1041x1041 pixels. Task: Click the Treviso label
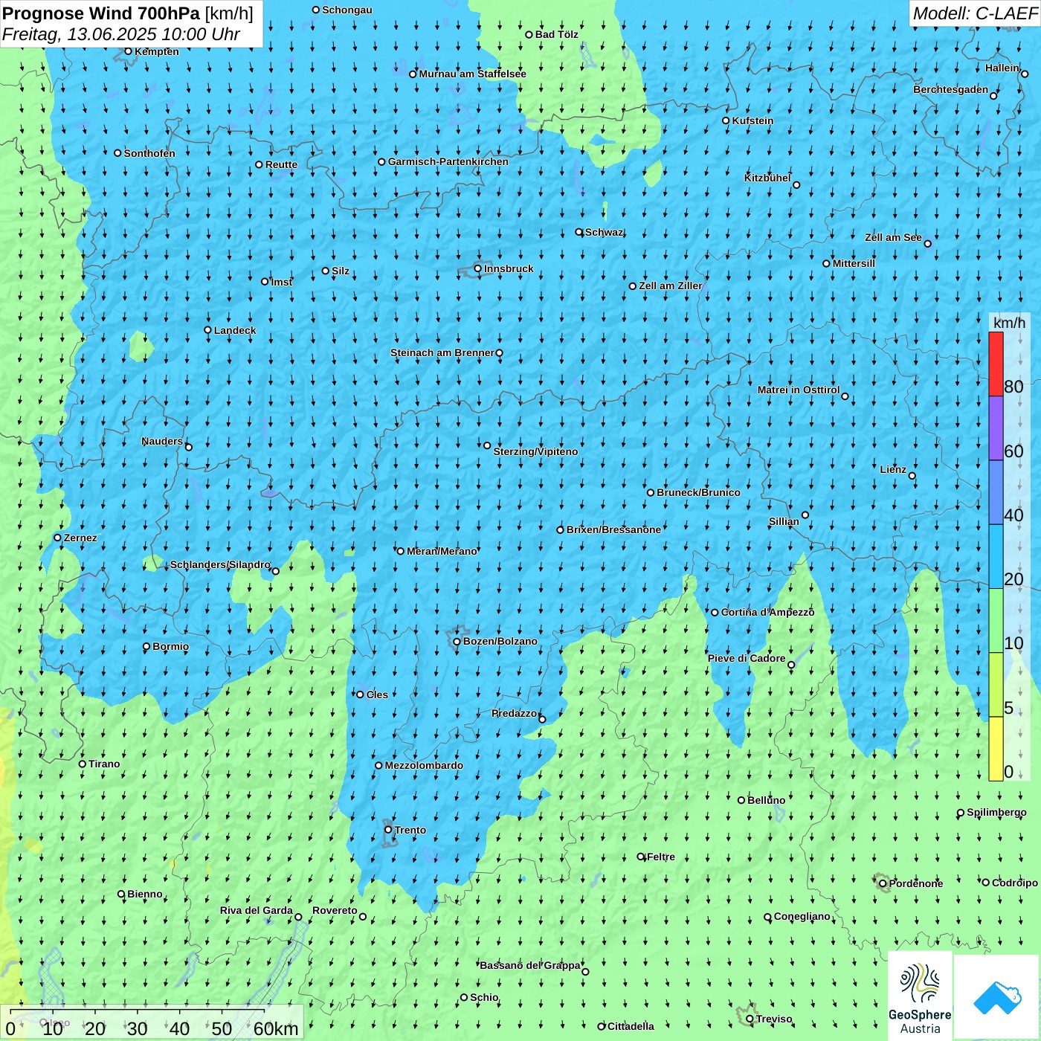[x=774, y=1019]
